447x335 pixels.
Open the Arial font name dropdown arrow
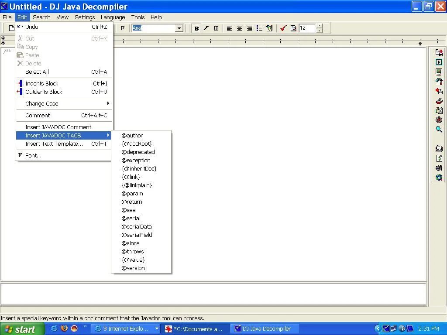179,28
